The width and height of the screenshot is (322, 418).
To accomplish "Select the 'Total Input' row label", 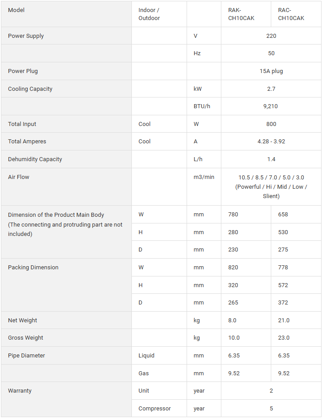I will [22, 124].
